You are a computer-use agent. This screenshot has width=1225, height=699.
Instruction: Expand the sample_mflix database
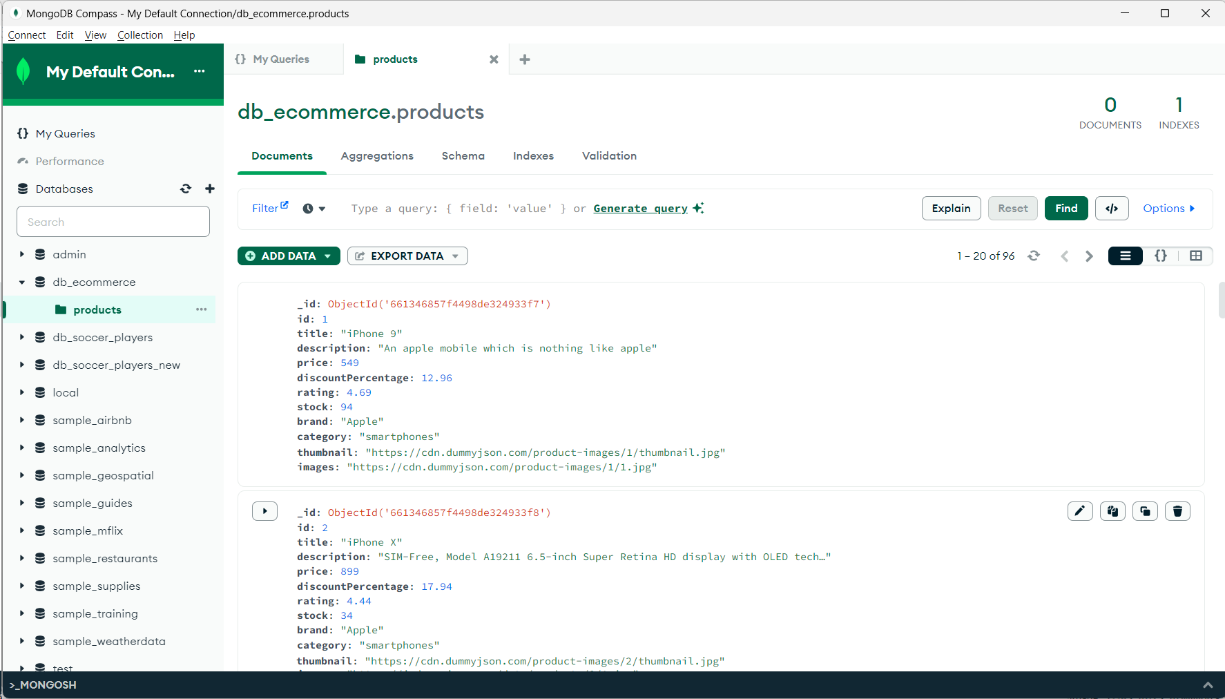pos(21,530)
